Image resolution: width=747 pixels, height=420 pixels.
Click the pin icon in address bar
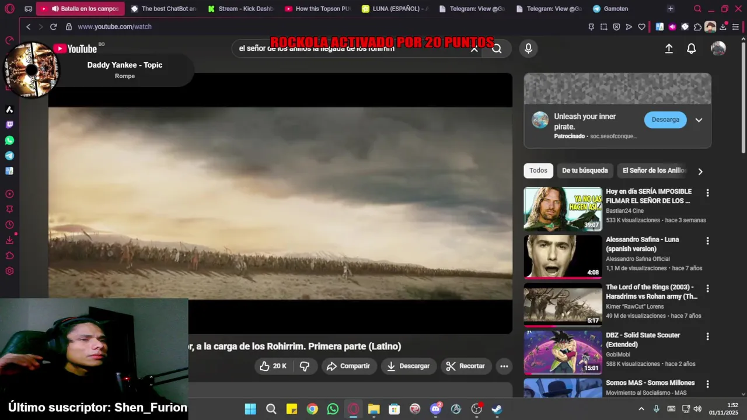pyautogui.click(x=591, y=27)
